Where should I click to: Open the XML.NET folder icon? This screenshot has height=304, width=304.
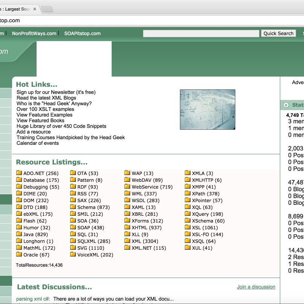(127, 247)
